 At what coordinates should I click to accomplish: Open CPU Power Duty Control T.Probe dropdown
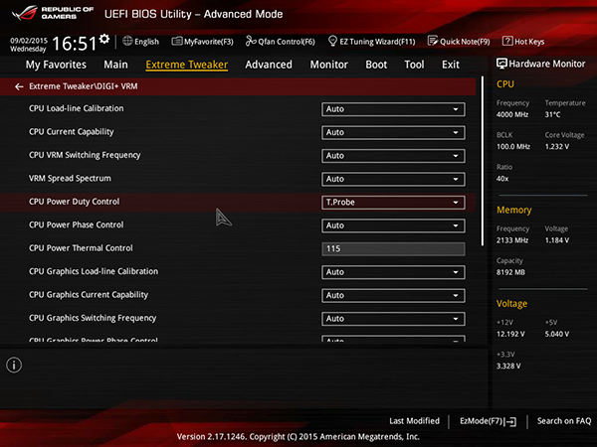[393, 203]
